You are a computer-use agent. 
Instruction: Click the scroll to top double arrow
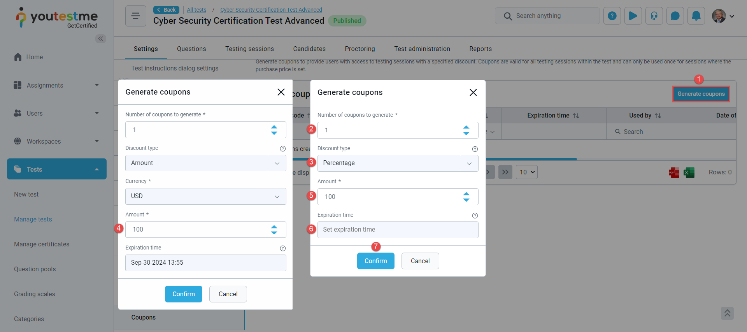coord(727,313)
